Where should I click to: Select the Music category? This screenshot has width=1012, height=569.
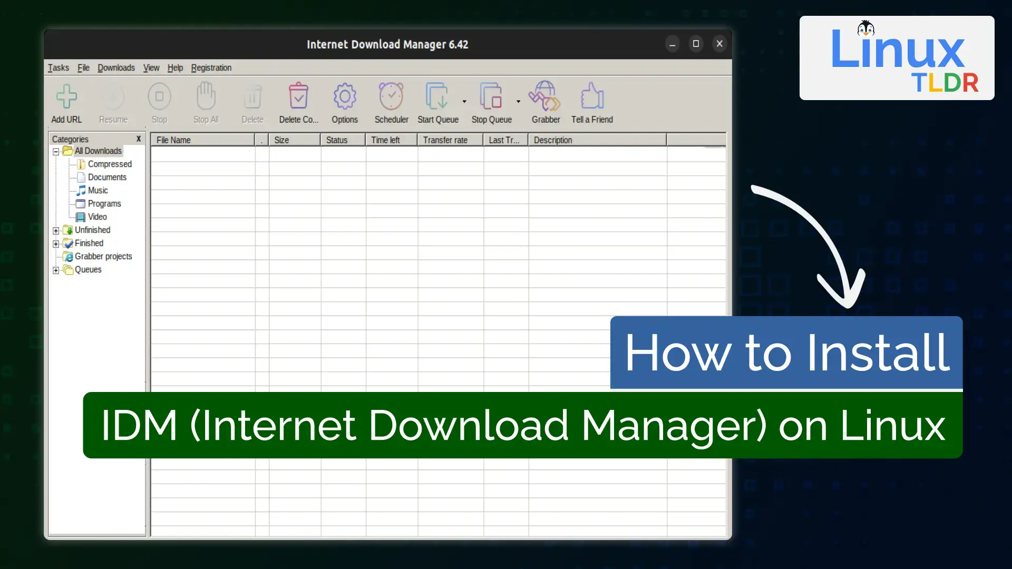point(98,190)
